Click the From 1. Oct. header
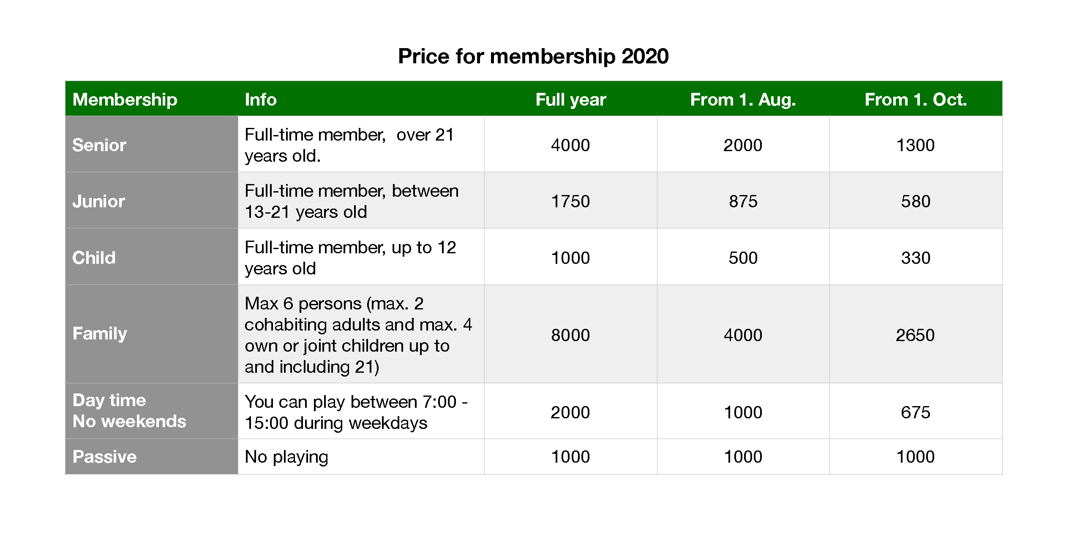Viewport: 1080px width, 534px height. click(916, 100)
